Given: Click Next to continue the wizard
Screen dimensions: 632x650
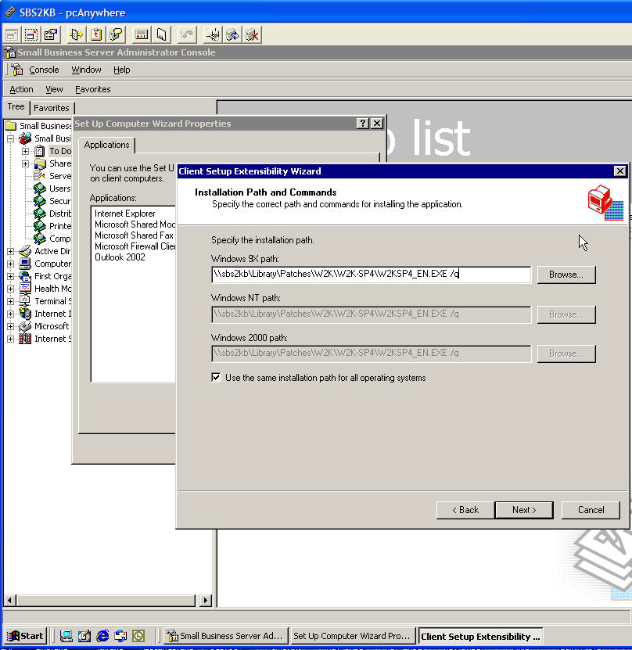Looking at the screenshot, I should (524, 510).
